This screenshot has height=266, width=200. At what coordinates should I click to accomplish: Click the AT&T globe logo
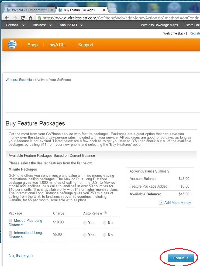point(12,45)
